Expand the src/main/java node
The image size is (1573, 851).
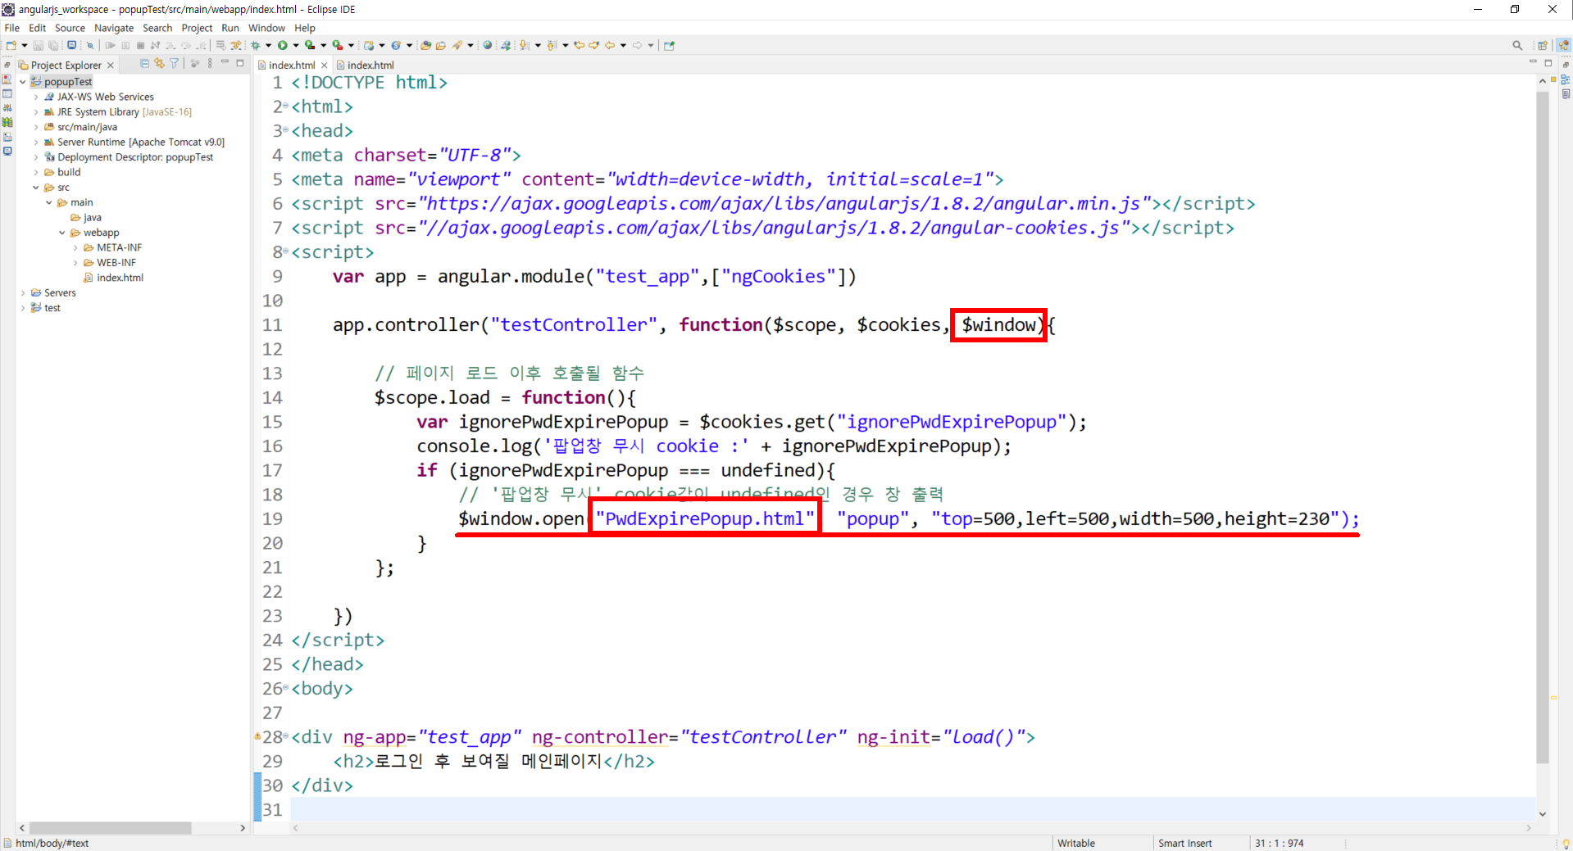(36, 127)
